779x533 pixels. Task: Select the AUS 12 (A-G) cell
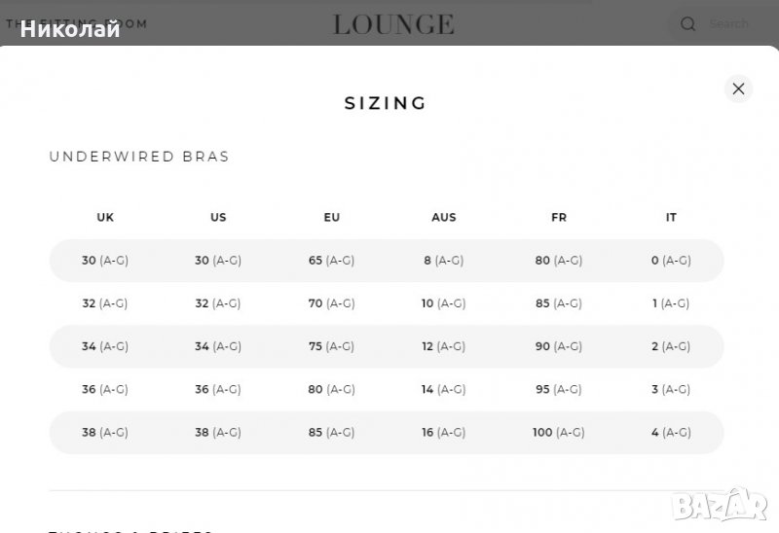tap(444, 346)
